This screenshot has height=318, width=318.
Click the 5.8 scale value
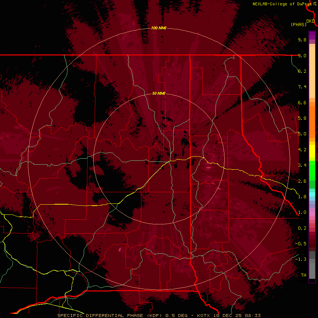[x=302, y=118]
